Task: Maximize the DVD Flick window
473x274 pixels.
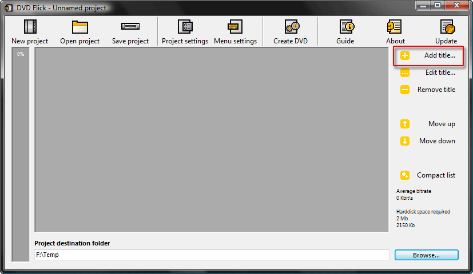Action: tap(438, 5)
